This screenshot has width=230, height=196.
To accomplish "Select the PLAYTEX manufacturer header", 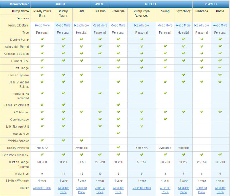I will tap(211, 4).
